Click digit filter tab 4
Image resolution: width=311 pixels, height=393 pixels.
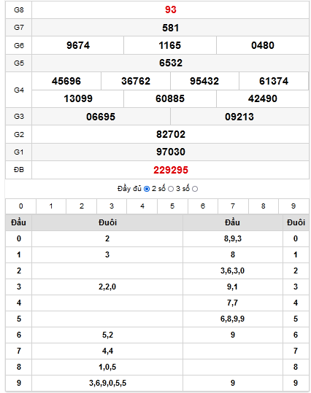click(142, 206)
